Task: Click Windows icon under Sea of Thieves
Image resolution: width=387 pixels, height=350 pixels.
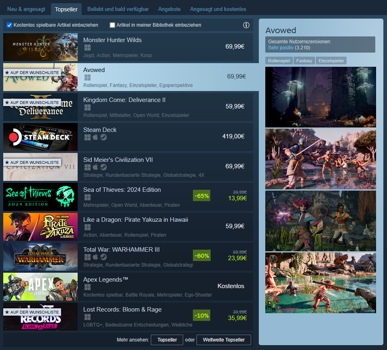Action: tap(87, 197)
